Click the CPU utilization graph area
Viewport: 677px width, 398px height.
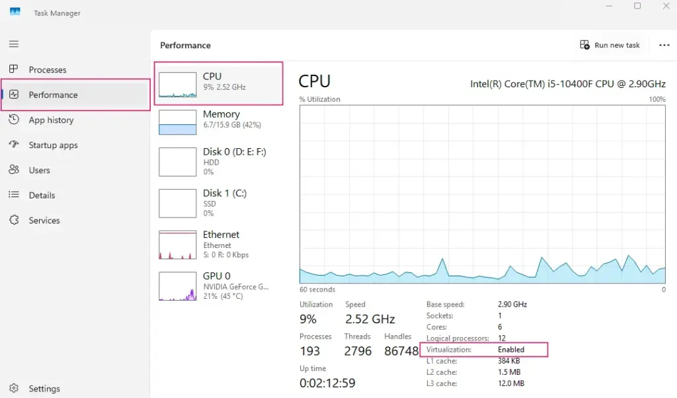click(x=482, y=194)
